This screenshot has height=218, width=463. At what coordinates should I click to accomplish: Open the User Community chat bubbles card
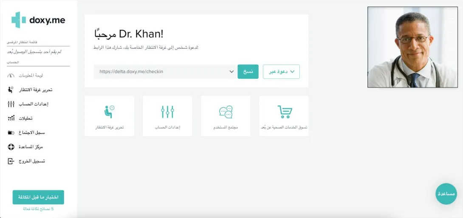coord(226,116)
